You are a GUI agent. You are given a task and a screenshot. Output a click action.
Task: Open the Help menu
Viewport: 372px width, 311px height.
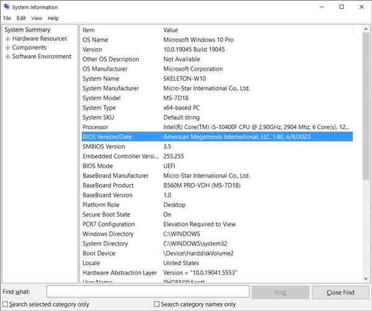coord(53,18)
